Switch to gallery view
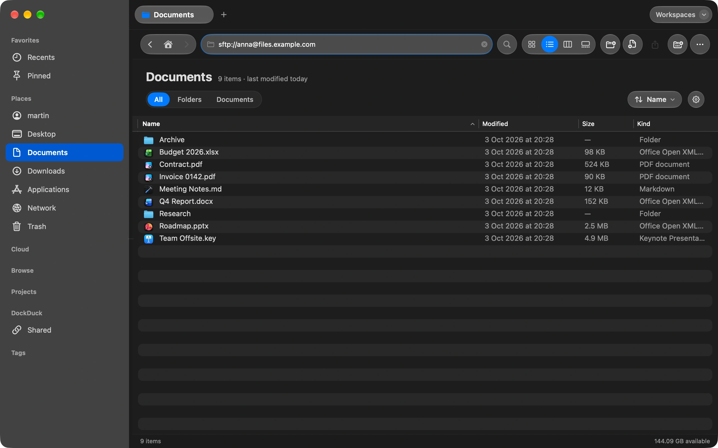 (x=585, y=45)
